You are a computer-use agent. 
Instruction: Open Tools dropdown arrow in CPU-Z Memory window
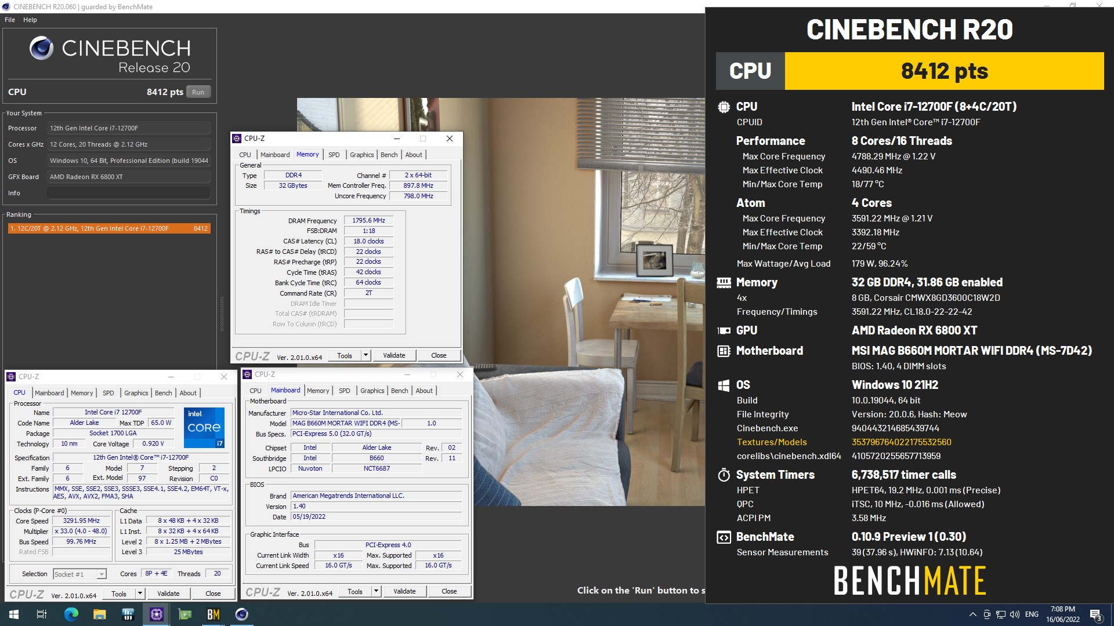[x=366, y=355]
